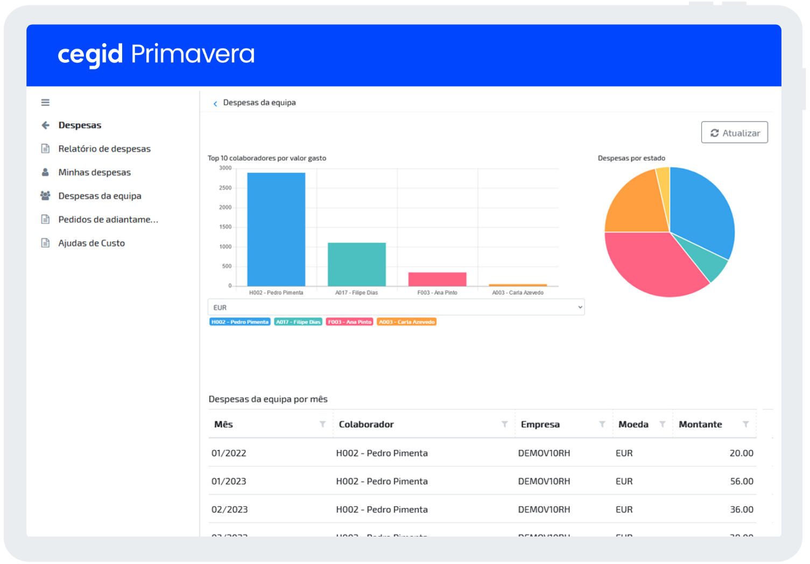Click the Despesas da equipa breadcrumb title

(x=259, y=102)
